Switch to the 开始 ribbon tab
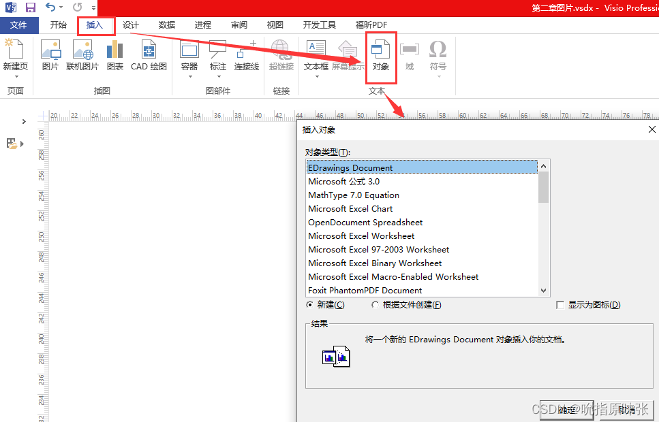 point(58,25)
